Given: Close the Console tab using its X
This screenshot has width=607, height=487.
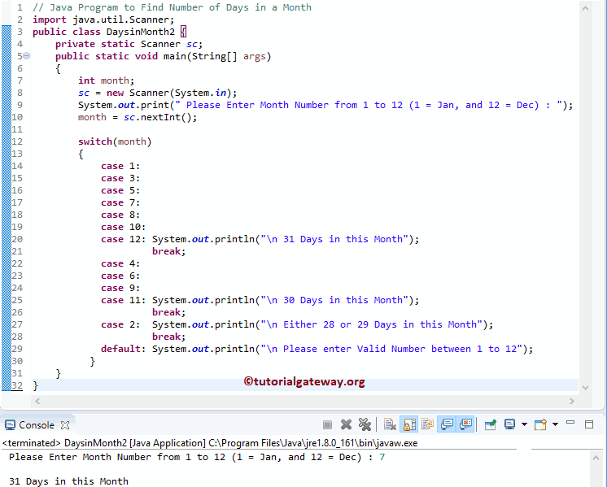Looking at the screenshot, I should coord(65,424).
